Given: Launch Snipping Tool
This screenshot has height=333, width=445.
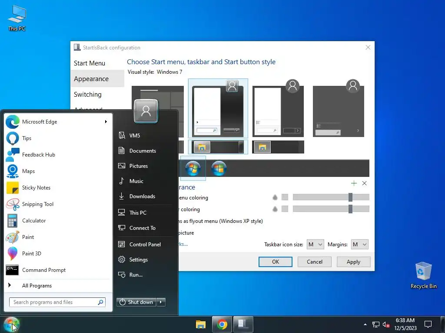Looking at the screenshot, I should [x=57, y=204].
